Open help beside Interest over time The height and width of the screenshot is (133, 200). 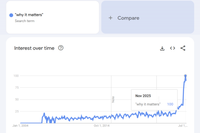tap(61, 48)
